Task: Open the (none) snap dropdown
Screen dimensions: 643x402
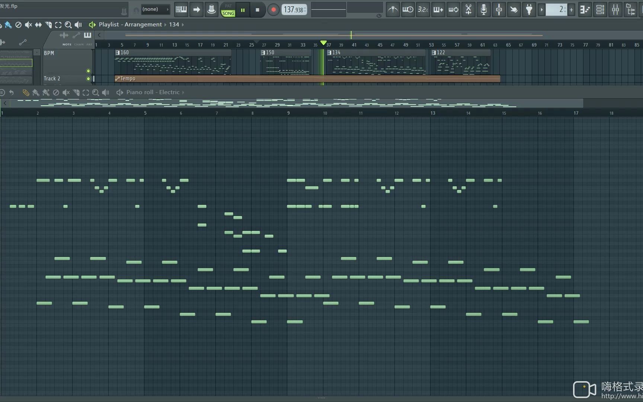Action: click(155, 9)
